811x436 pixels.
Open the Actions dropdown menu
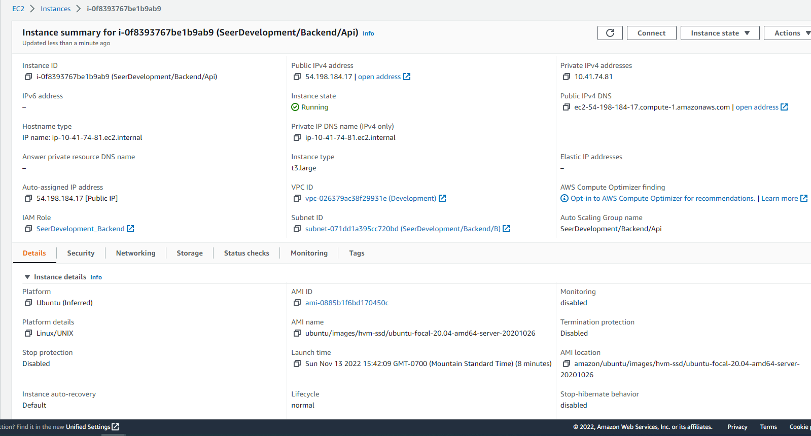pyautogui.click(x=789, y=33)
